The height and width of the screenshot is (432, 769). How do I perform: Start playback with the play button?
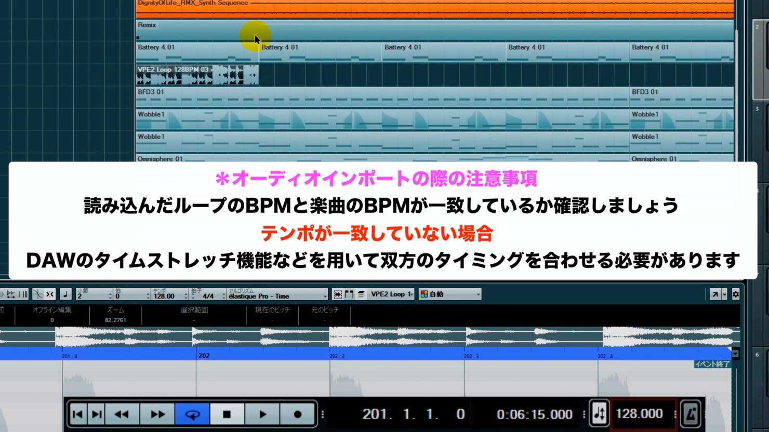pyautogui.click(x=262, y=414)
